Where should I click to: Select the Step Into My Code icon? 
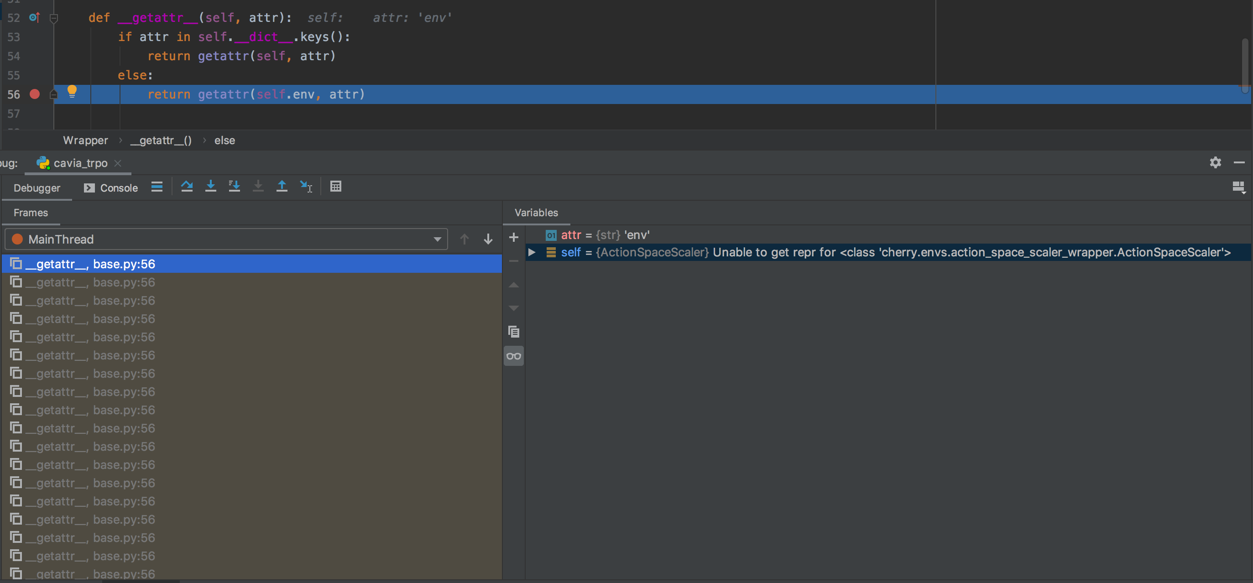(235, 186)
